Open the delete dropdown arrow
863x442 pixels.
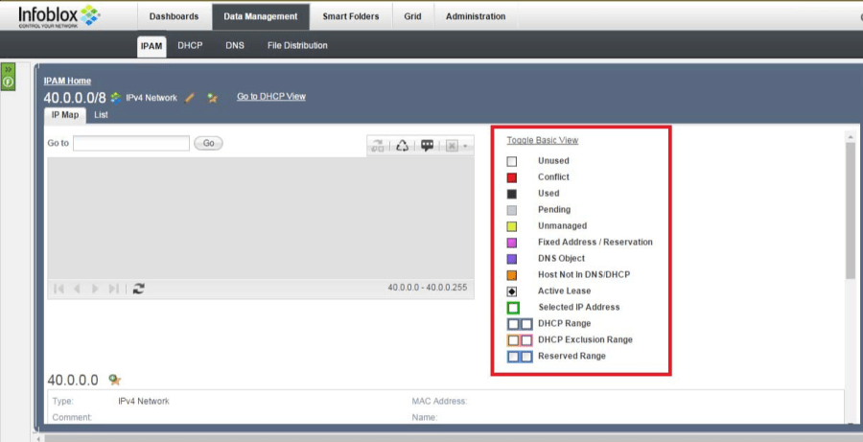coord(466,147)
